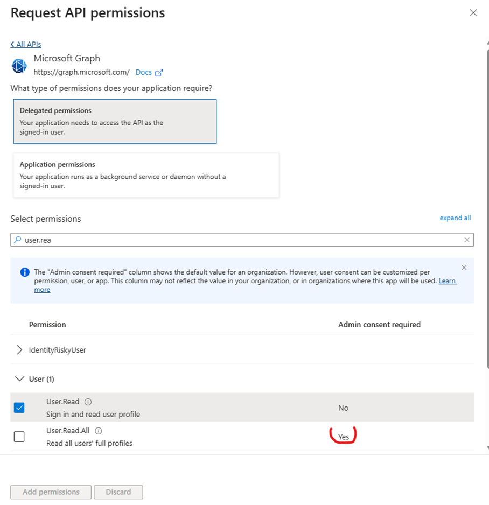Dismiss the admin consent info banner

[464, 268]
